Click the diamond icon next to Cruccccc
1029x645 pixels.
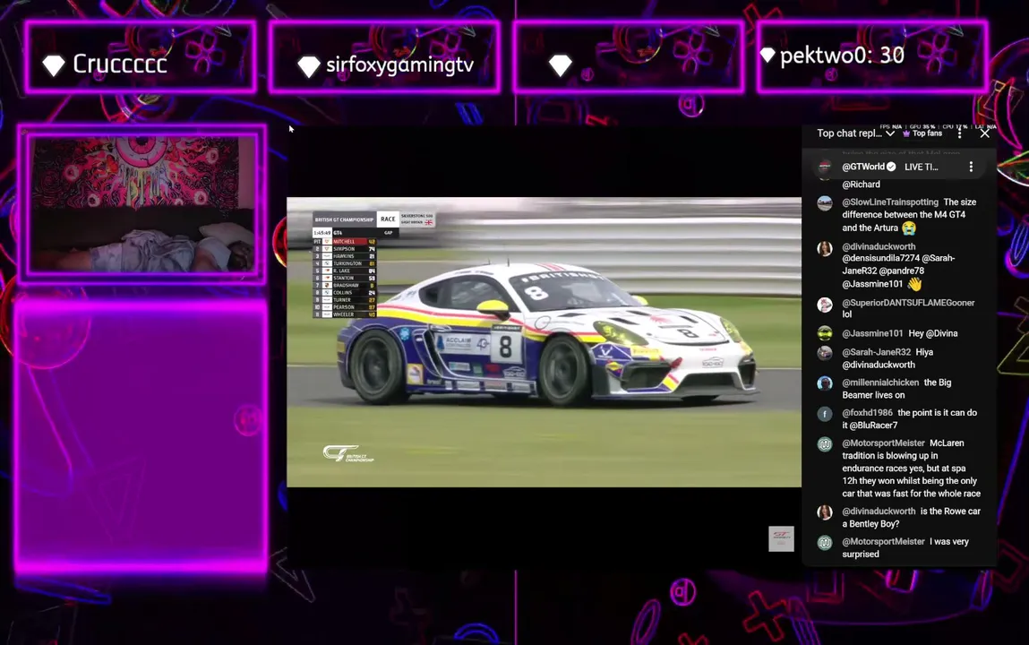point(54,64)
